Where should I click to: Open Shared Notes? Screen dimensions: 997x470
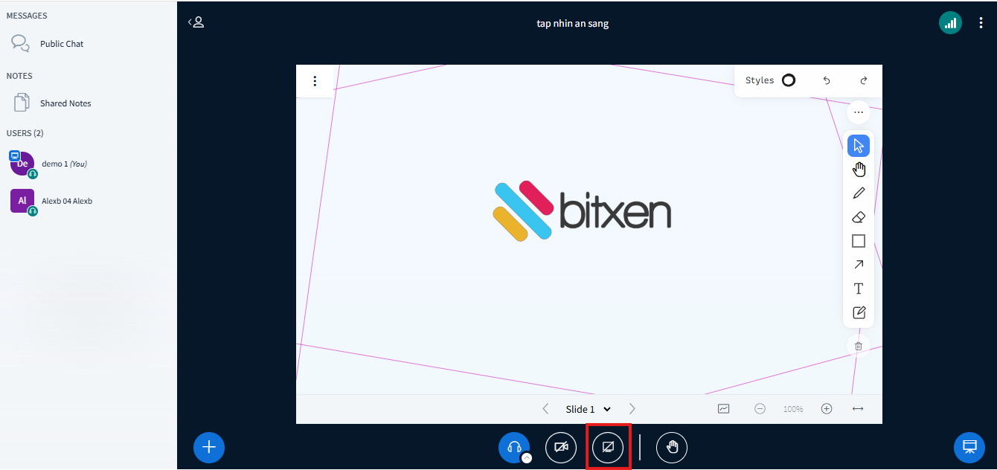click(x=65, y=103)
